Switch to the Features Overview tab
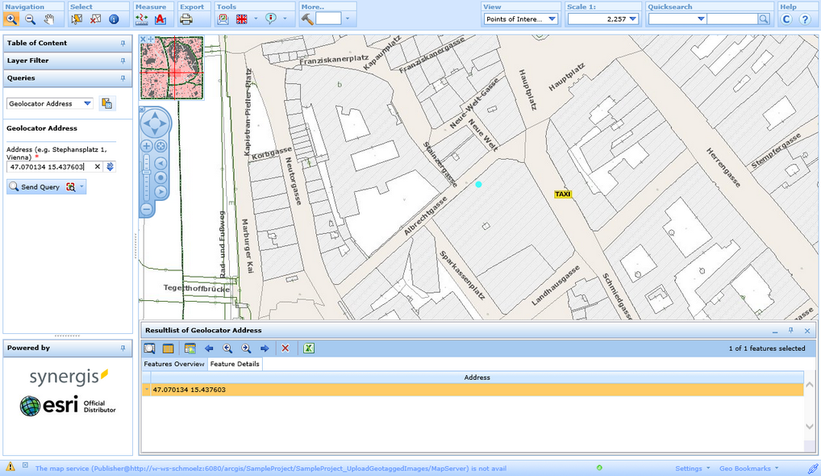821x476 pixels. click(174, 364)
